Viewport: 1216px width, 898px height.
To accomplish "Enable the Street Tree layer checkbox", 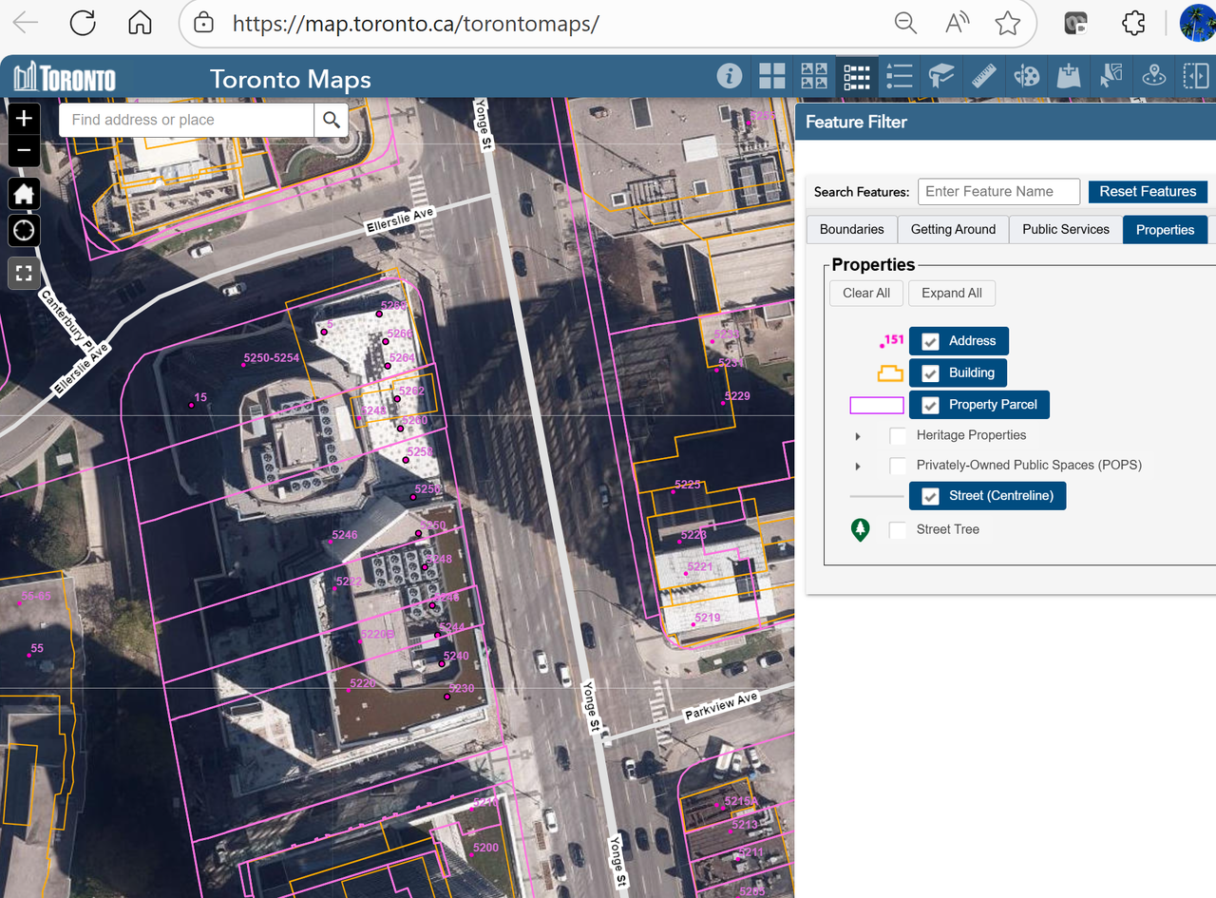I will pos(898,530).
